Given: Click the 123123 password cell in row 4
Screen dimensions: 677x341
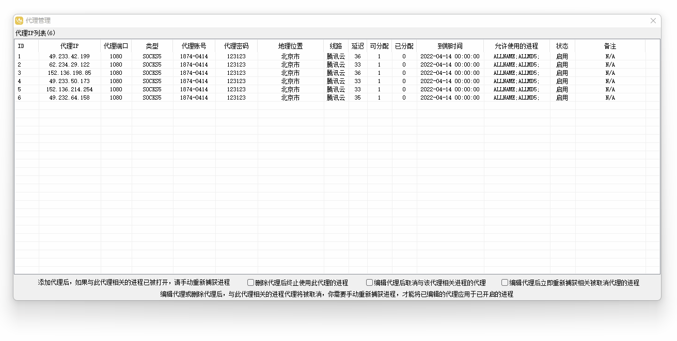Looking at the screenshot, I should point(237,81).
